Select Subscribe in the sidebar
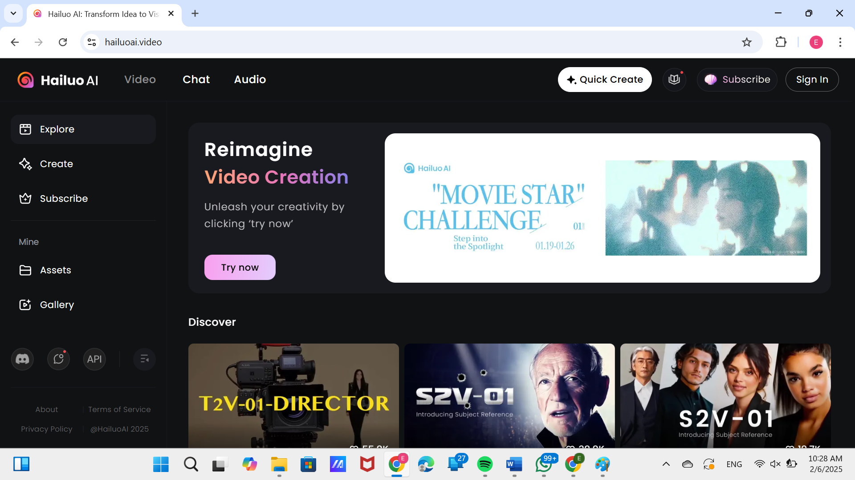This screenshot has width=855, height=480. click(x=83, y=199)
